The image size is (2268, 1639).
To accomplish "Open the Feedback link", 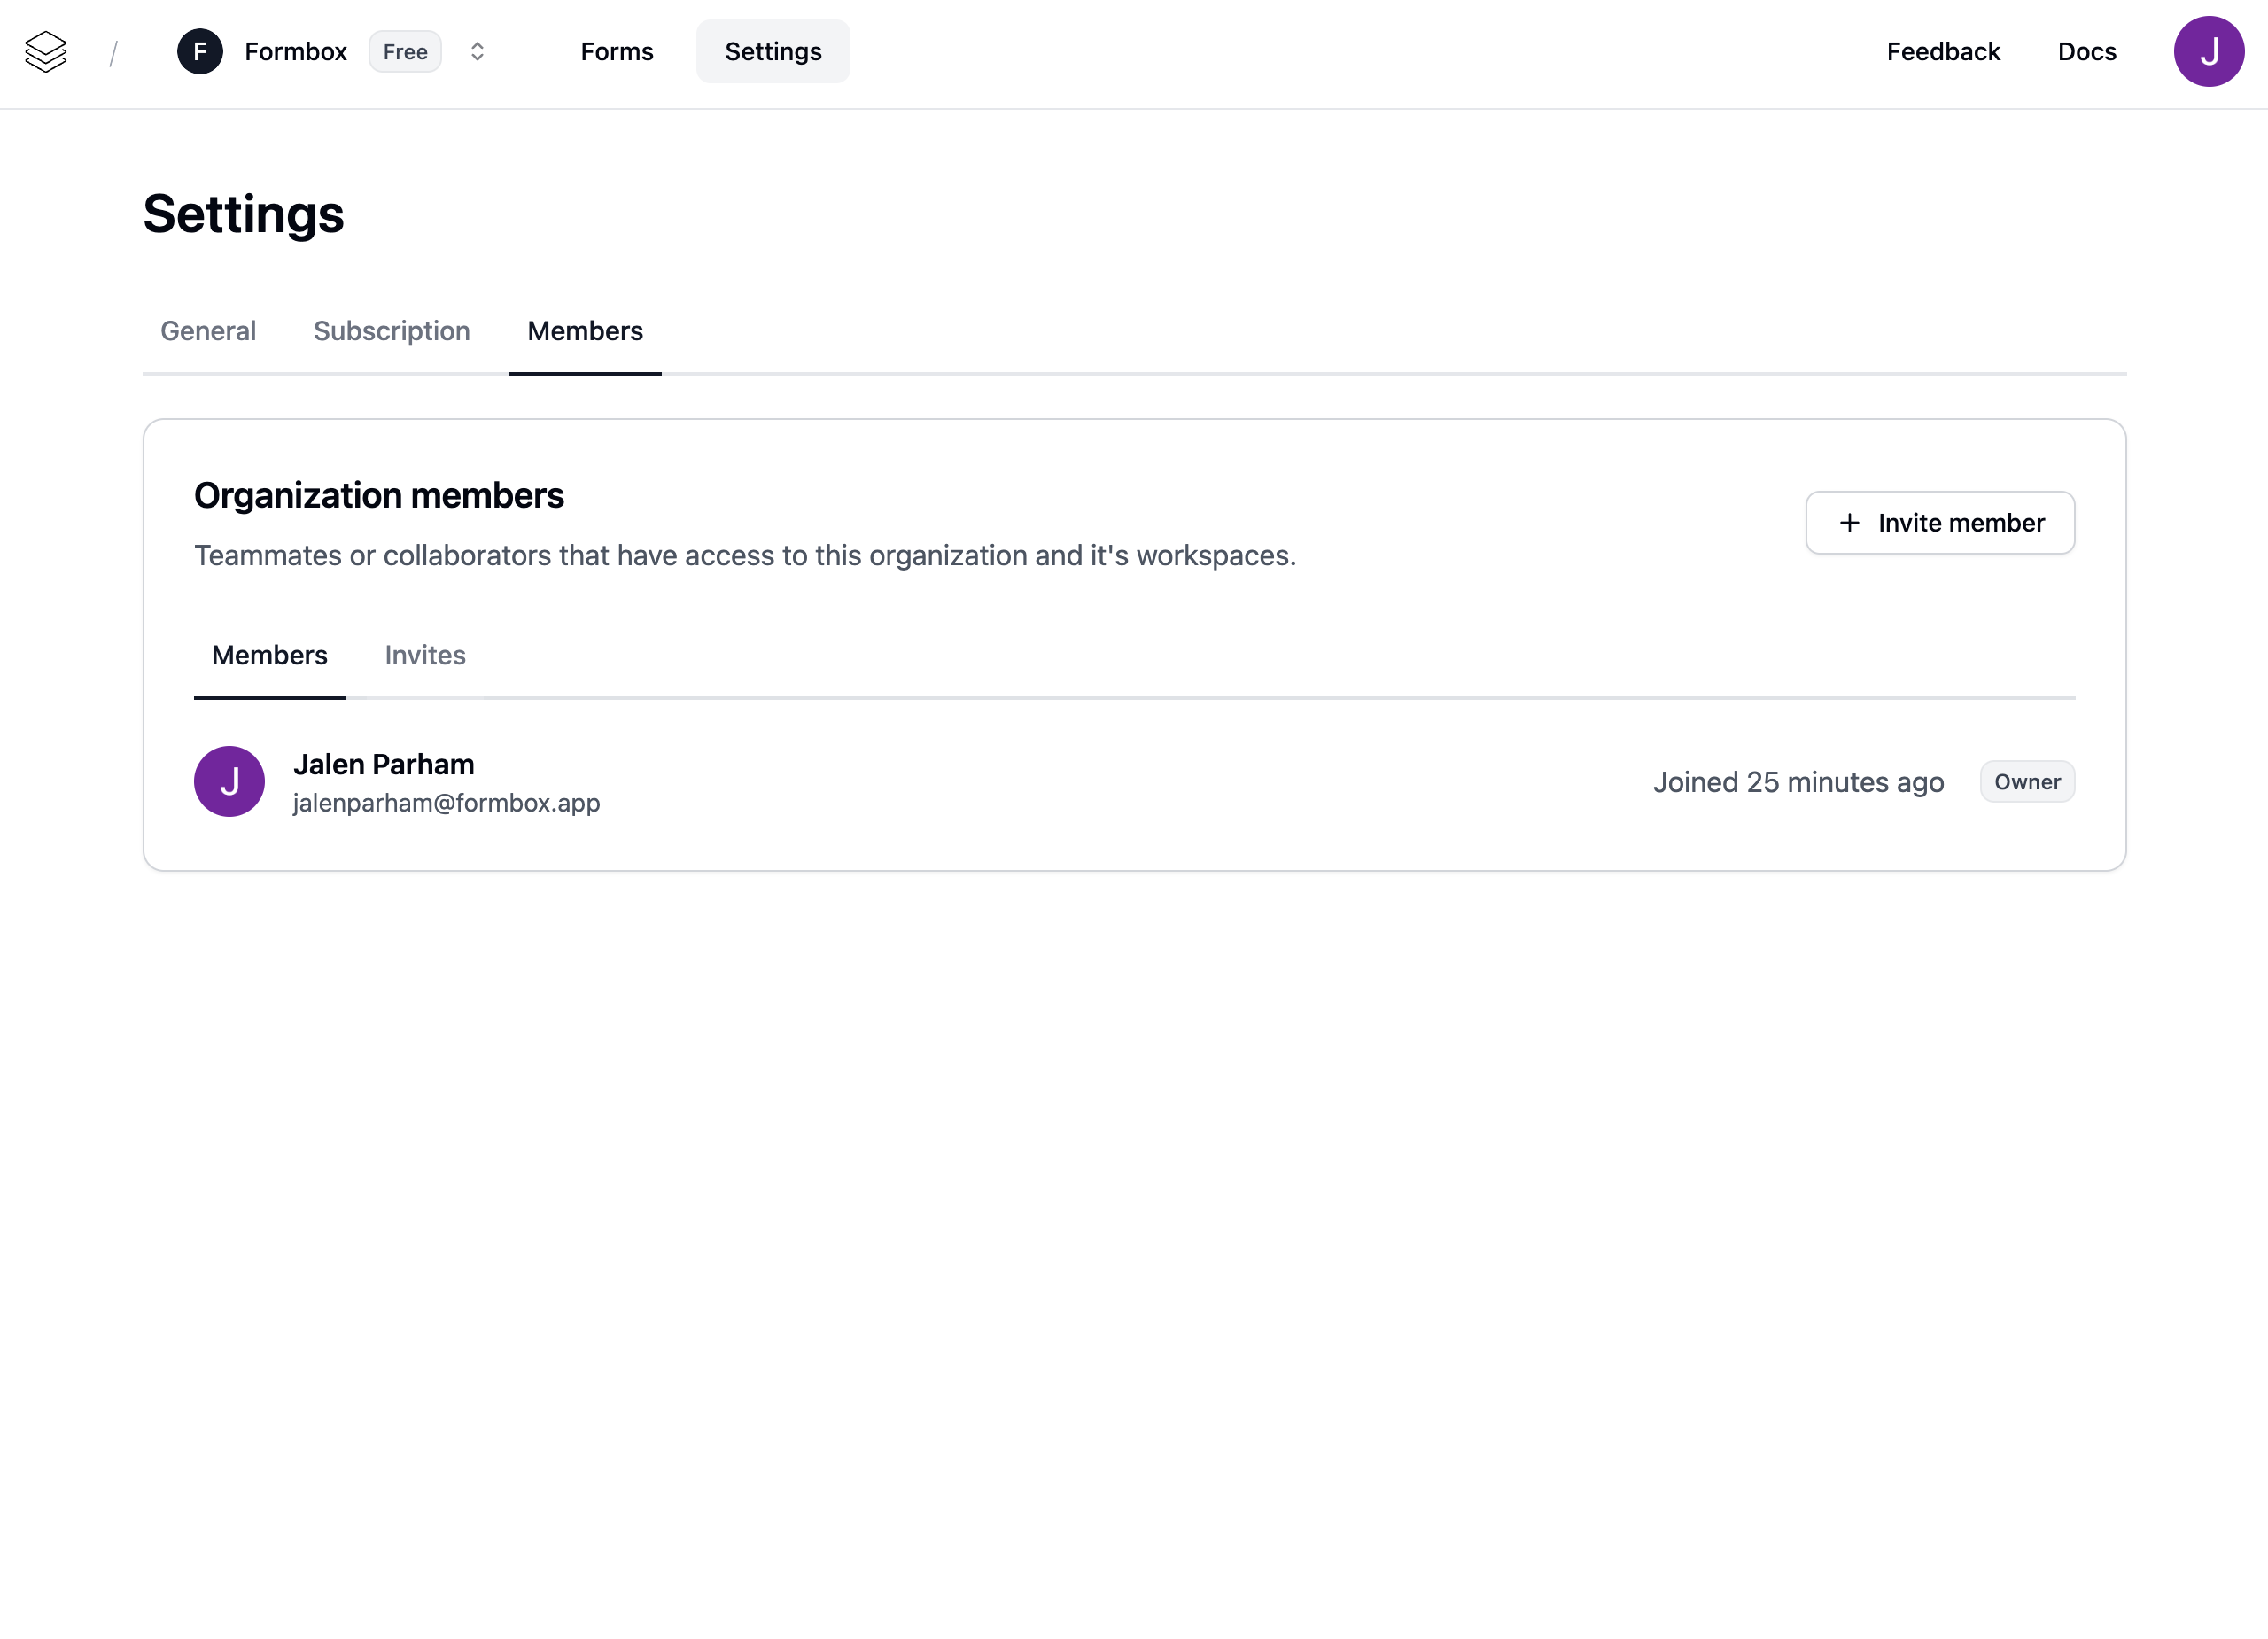I will pos(1942,52).
